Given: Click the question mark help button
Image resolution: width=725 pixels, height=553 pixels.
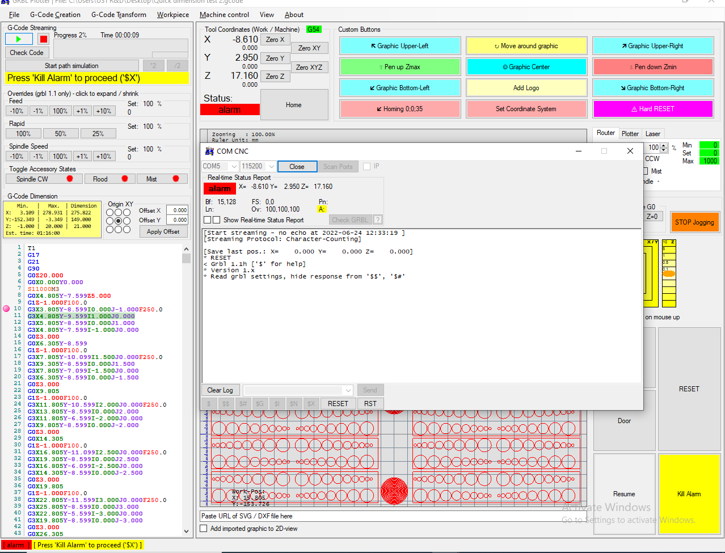Looking at the screenshot, I should 378,220.
